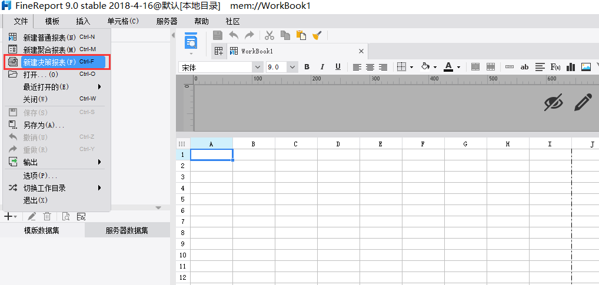Click the pencil edit icon in the parameter pane

click(583, 103)
